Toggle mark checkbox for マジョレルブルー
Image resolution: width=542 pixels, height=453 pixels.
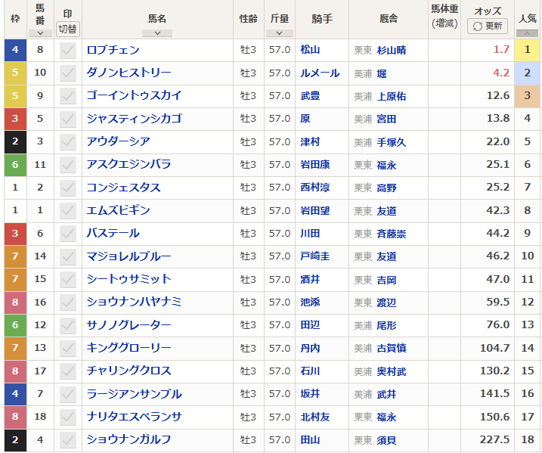(68, 256)
